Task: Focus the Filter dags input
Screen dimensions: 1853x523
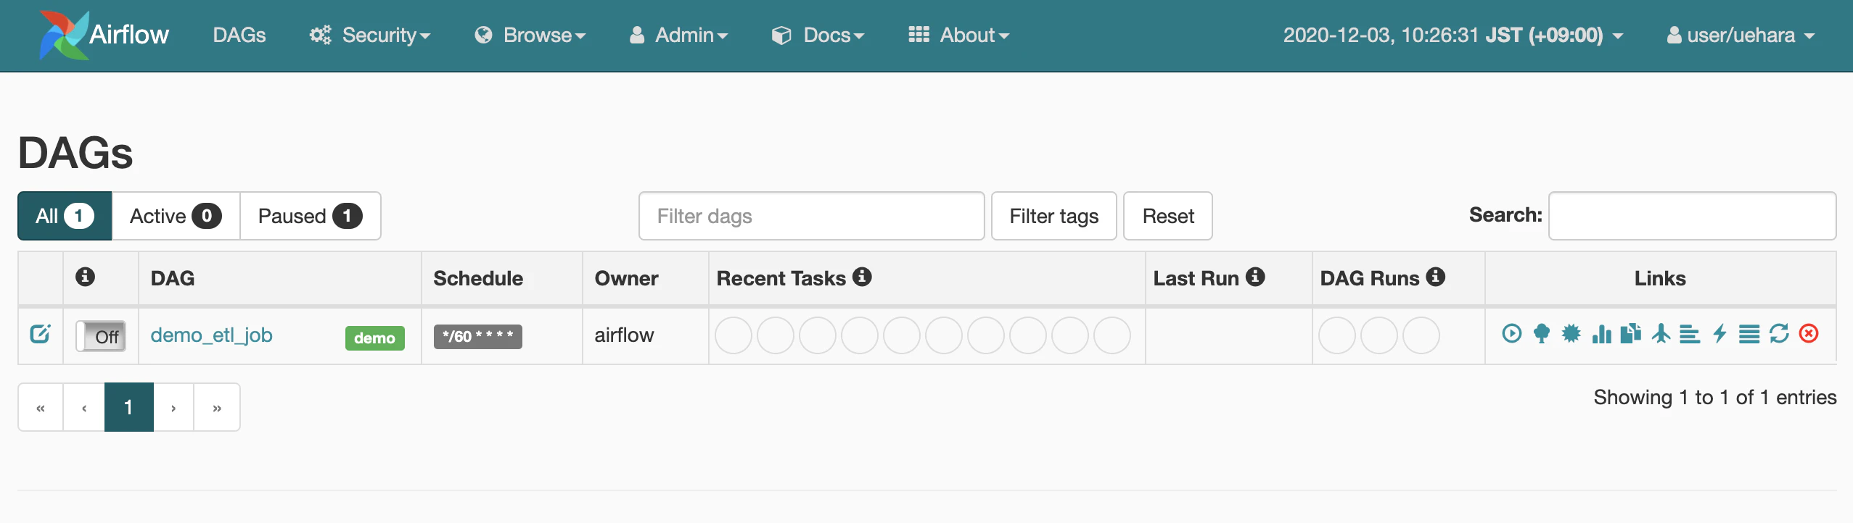Action: (811, 216)
